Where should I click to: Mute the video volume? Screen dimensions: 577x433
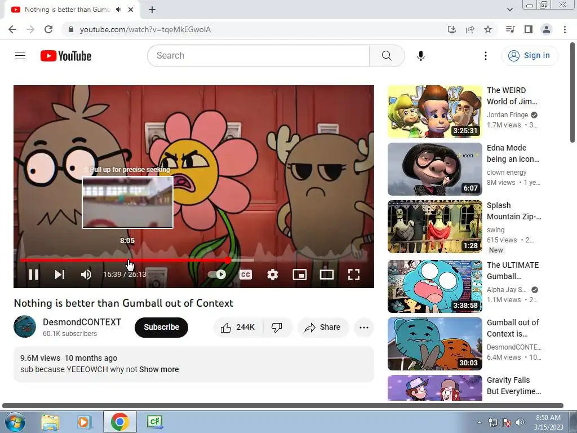[86, 275]
